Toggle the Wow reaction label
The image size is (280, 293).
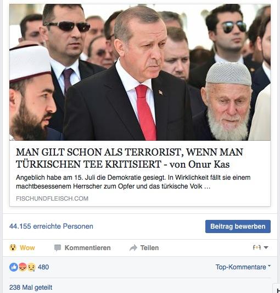(27, 248)
